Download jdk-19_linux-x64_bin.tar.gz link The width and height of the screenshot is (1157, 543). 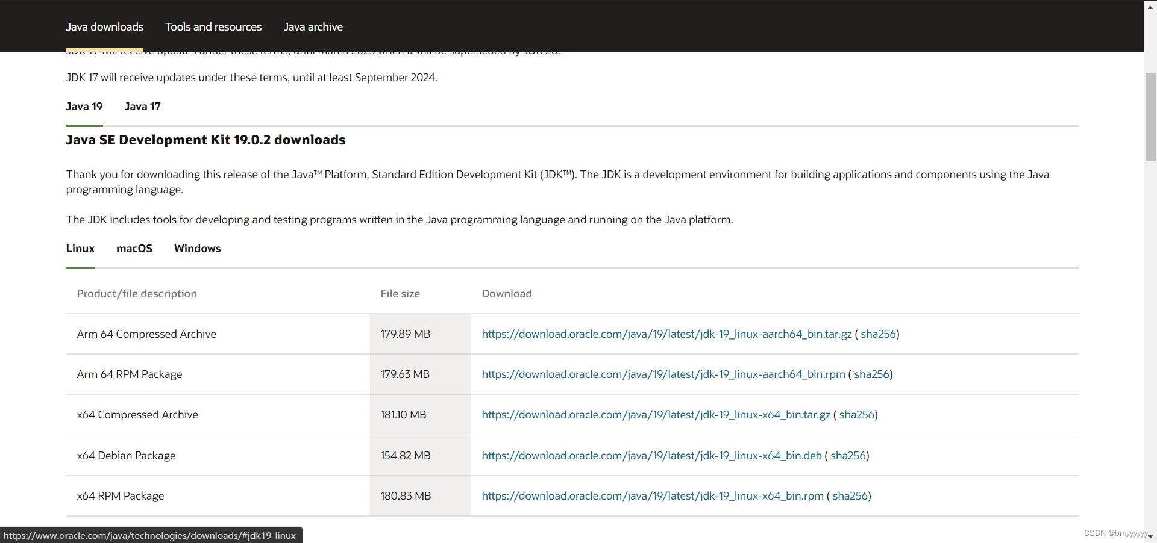[656, 415]
